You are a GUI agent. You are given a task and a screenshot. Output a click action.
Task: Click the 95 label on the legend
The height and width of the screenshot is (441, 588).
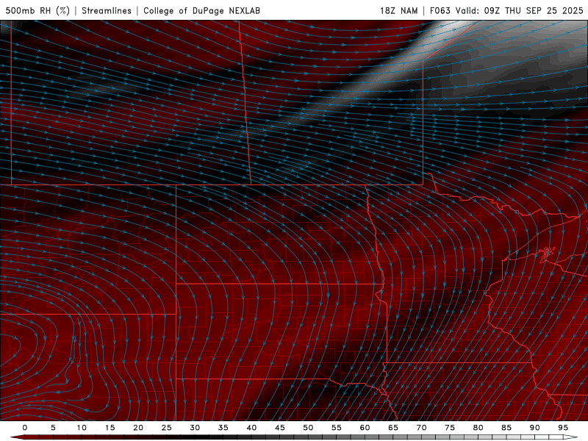pyautogui.click(x=562, y=428)
